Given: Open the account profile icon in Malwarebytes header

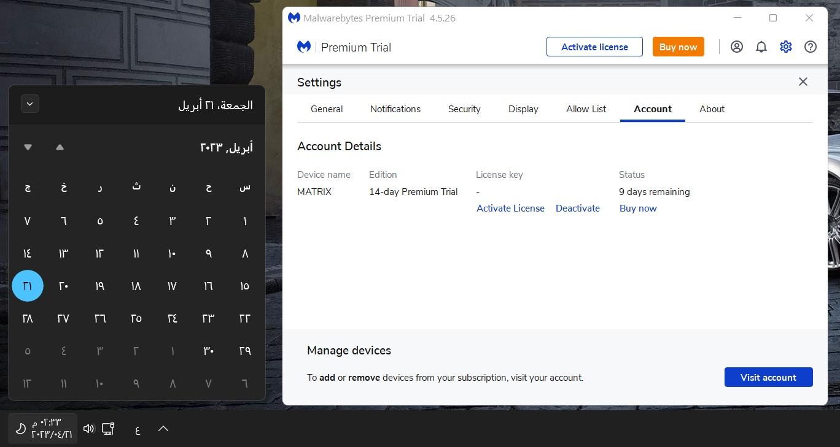Looking at the screenshot, I should (737, 47).
